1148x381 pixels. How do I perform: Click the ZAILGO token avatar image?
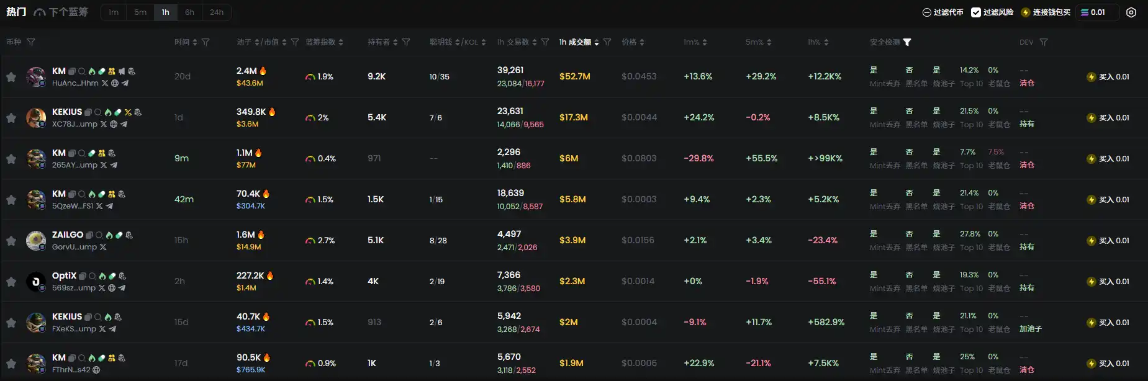36,240
